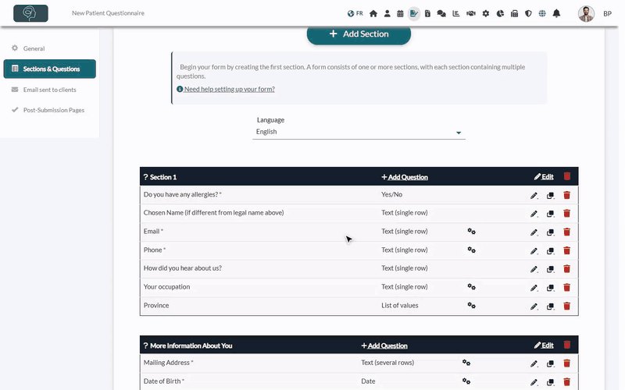Open the Province question settings gears
Viewport: 625px width, 390px height.
pyautogui.click(x=472, y=306)
